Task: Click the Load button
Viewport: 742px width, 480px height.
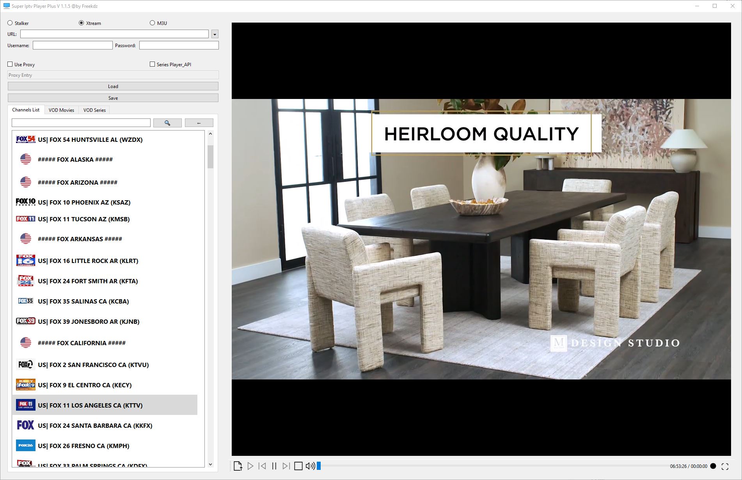Action: 113,86
